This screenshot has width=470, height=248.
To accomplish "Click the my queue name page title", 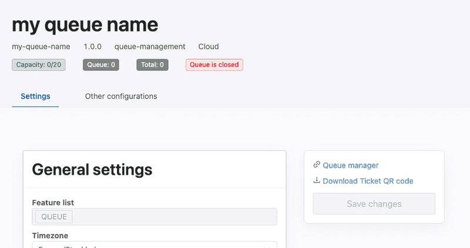I will click(x=85, y=25).
